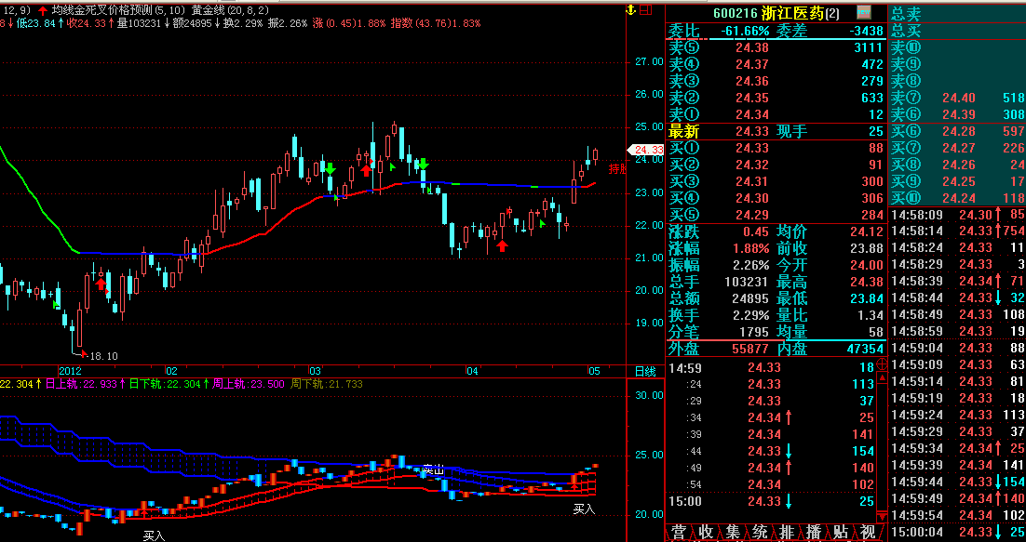
Task: Switch to the 视 tab
Action: click(x=868, y=532)
